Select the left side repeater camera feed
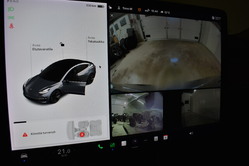The height and width of the screenshot is (166, 249). point(137,114)
